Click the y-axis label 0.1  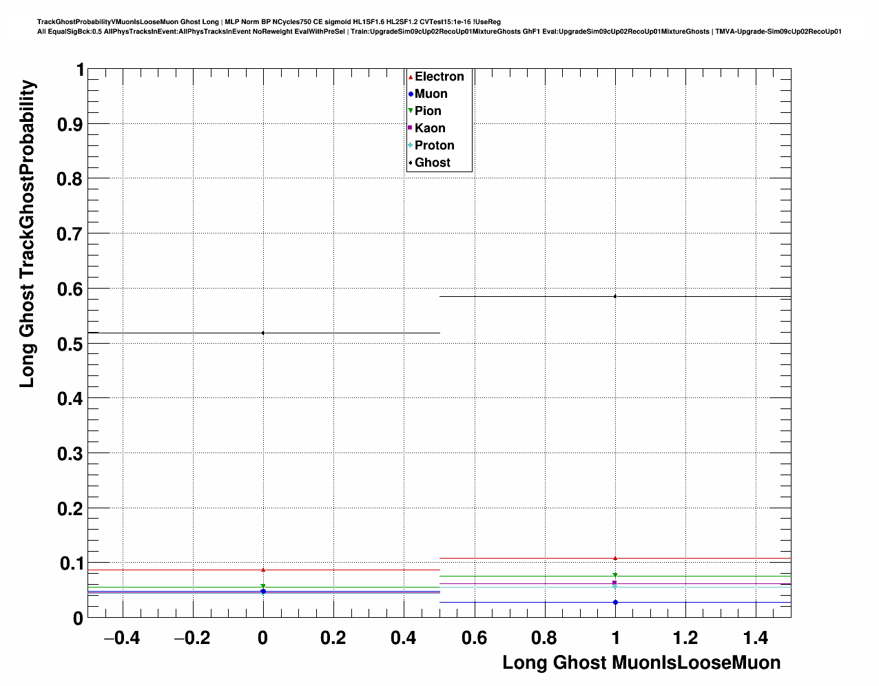click(72, 563)
